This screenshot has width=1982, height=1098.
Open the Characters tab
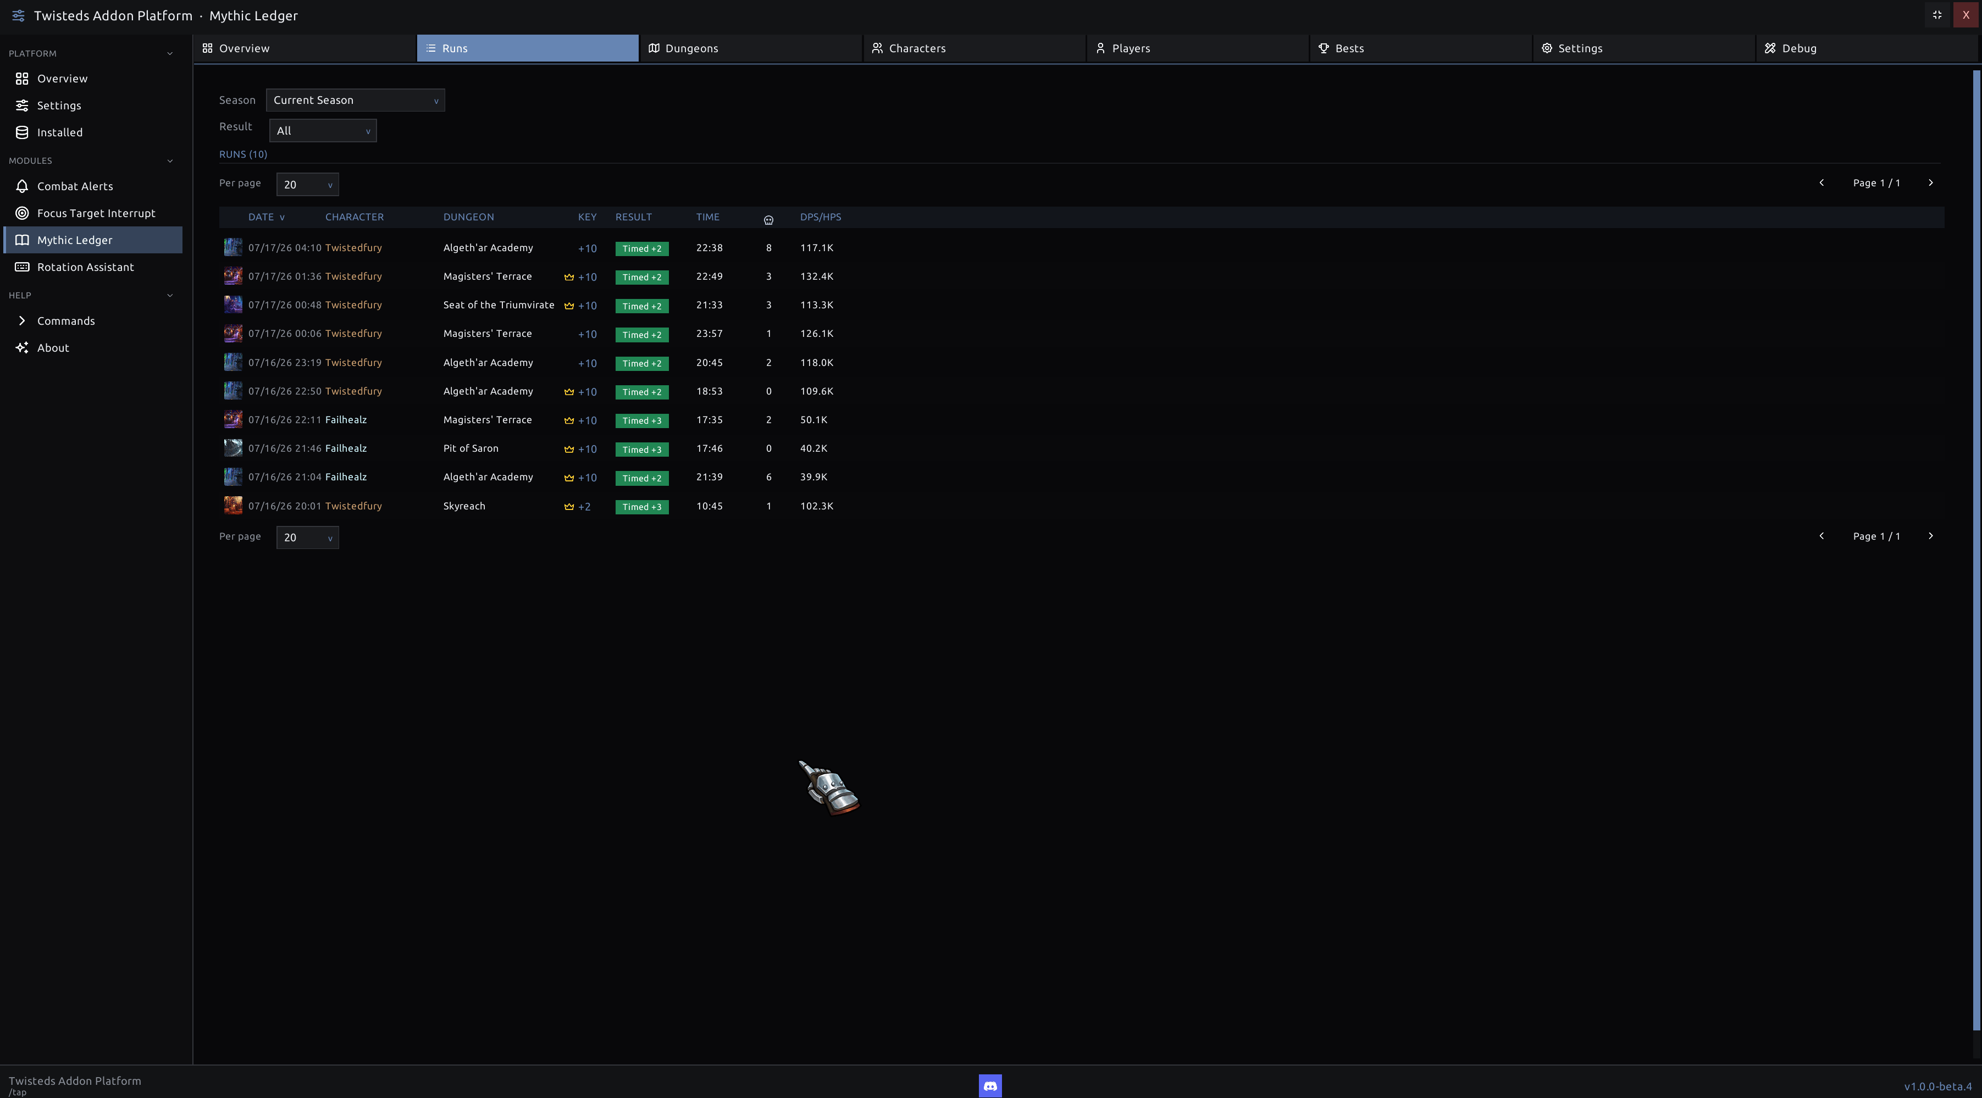(974, 48)
